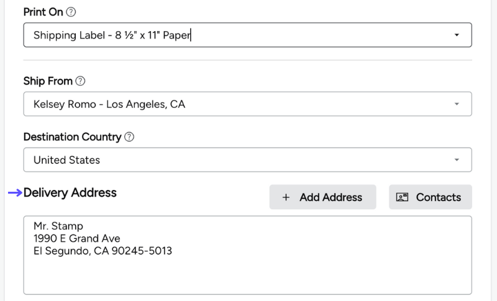The image size is (497, 301).
Task: Expand the Ship From dropdown arrow
Action: 457,104
